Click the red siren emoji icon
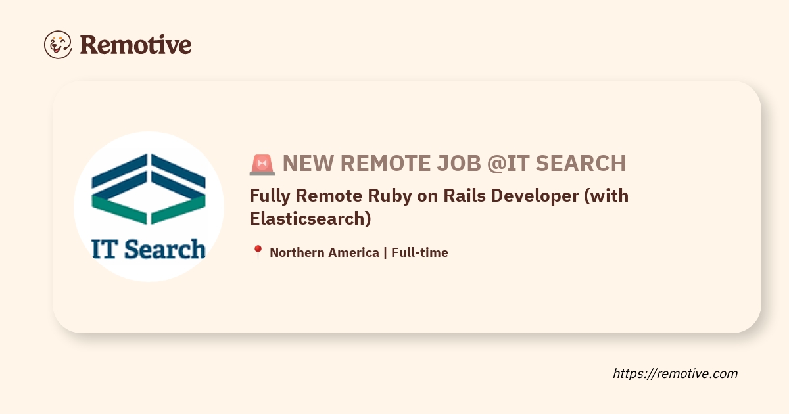The image size is (789, 414). (x=262, y=164)
